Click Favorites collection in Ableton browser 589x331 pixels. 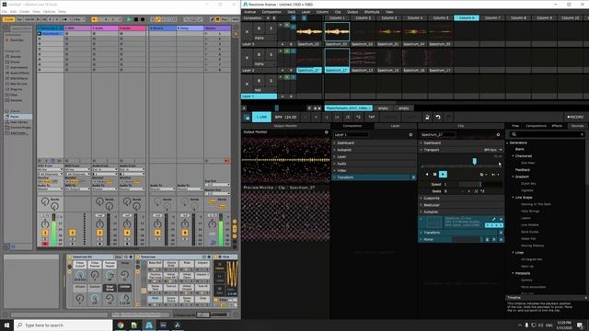(x=17, y=40)
